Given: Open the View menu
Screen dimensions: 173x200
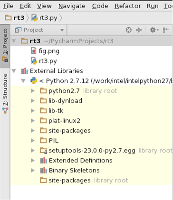Looking at the screenshot, I should 44,6.
